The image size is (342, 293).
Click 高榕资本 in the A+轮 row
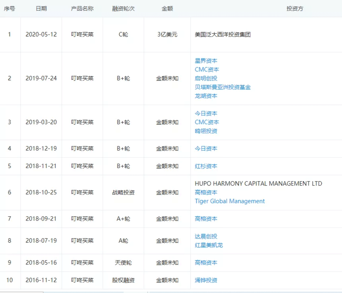coord(206,219)
